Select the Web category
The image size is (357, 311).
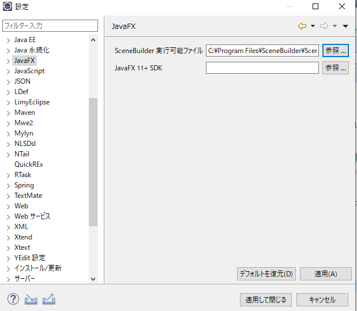[x=21, y=206]
